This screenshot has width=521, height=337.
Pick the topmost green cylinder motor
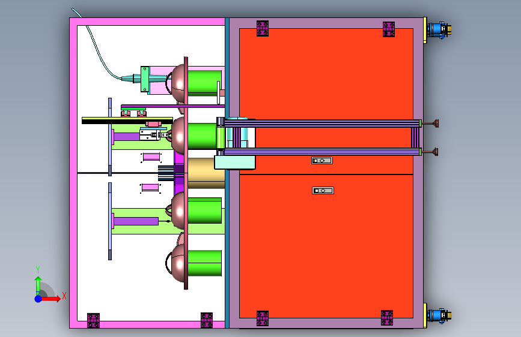point(204,83)
